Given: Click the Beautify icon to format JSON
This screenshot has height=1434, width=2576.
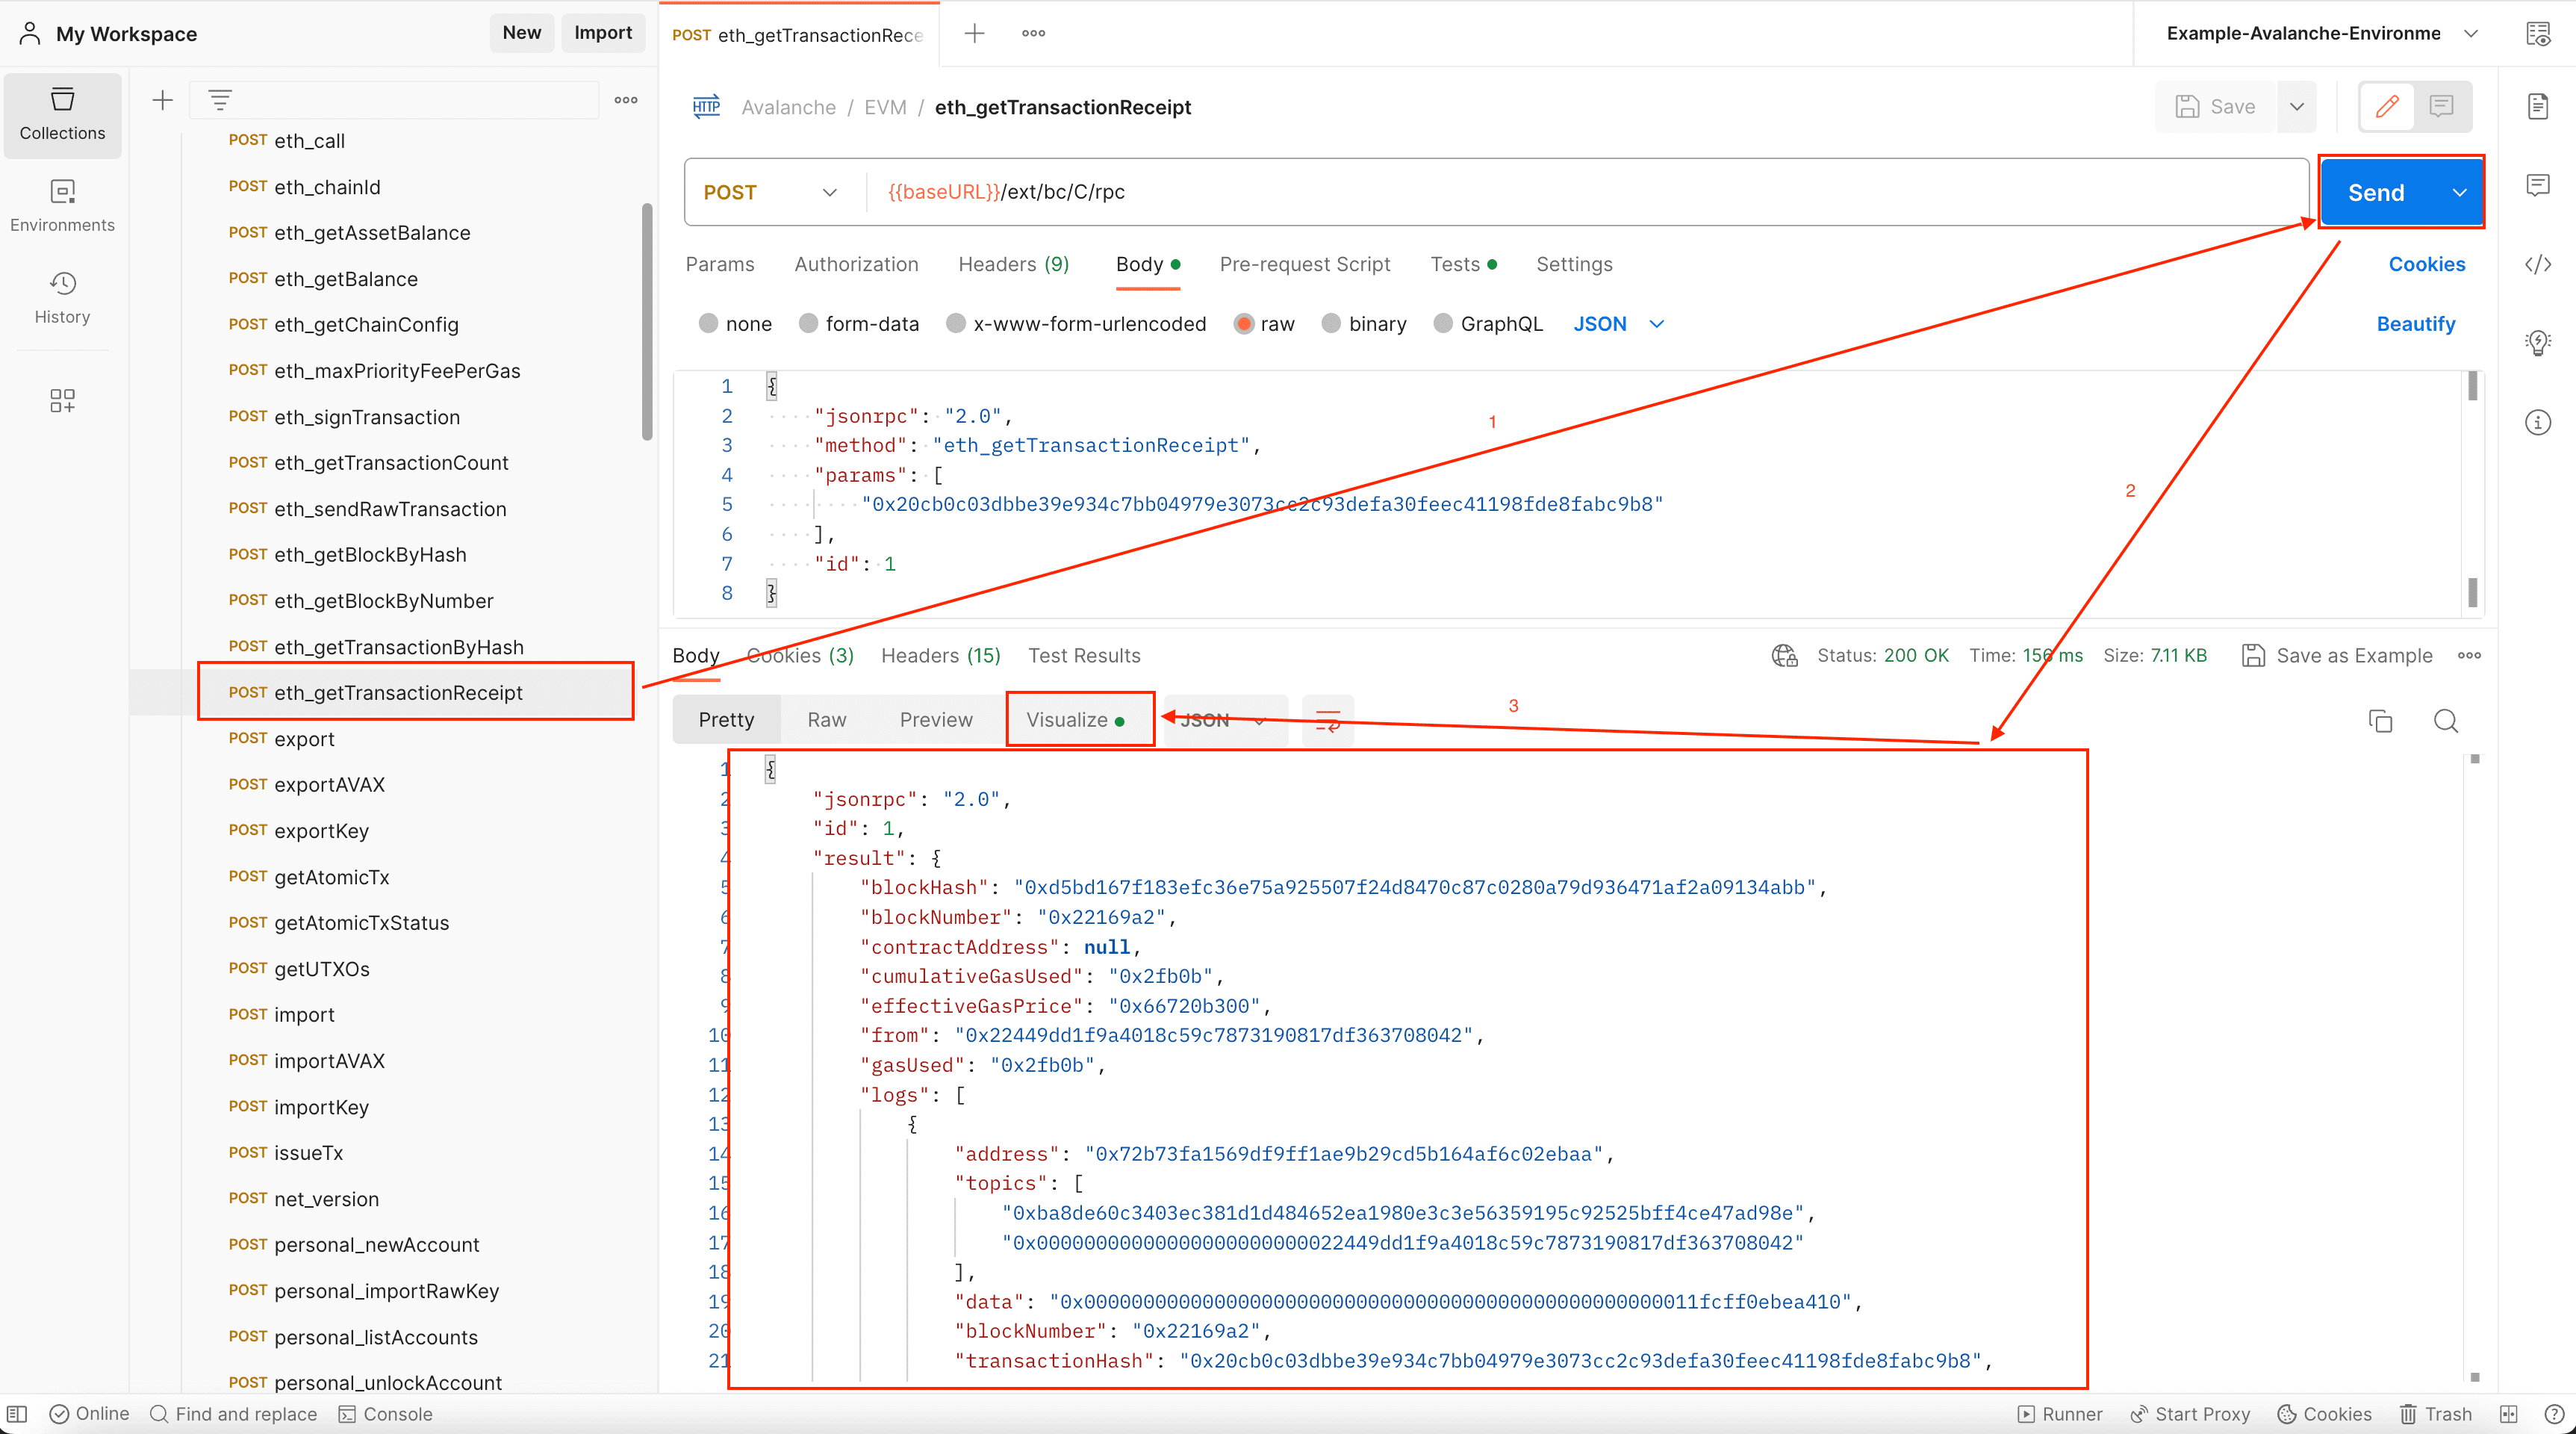Looking at the screenshot, I should tap(2419, 323).
